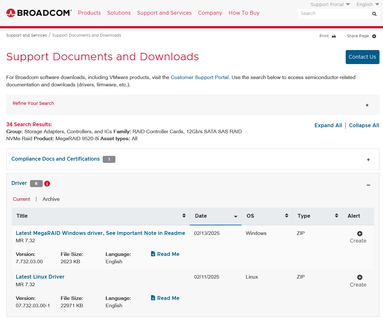Create alert for Windows driver
The height and width of the screenshot is (320, 383).
click(x=359, y=234)
